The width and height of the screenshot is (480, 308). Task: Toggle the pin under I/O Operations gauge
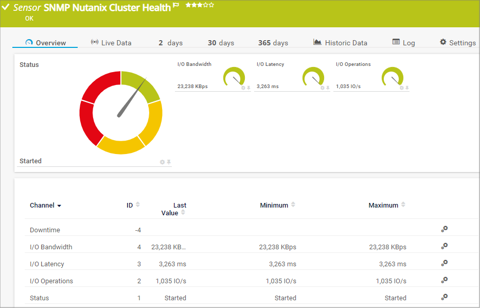pyautogui.click(x=407, y=88)
